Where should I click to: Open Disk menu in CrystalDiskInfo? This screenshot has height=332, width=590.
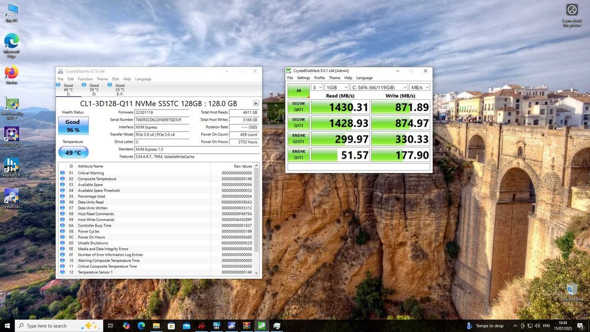116,79
